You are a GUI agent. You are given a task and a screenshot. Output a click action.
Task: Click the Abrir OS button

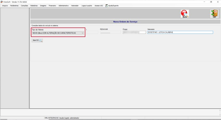37,40
